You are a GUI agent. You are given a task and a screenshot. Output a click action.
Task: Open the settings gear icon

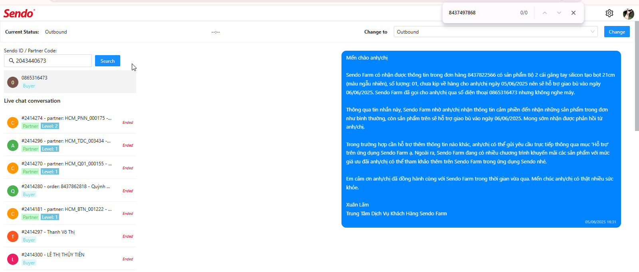click(609, 13)
